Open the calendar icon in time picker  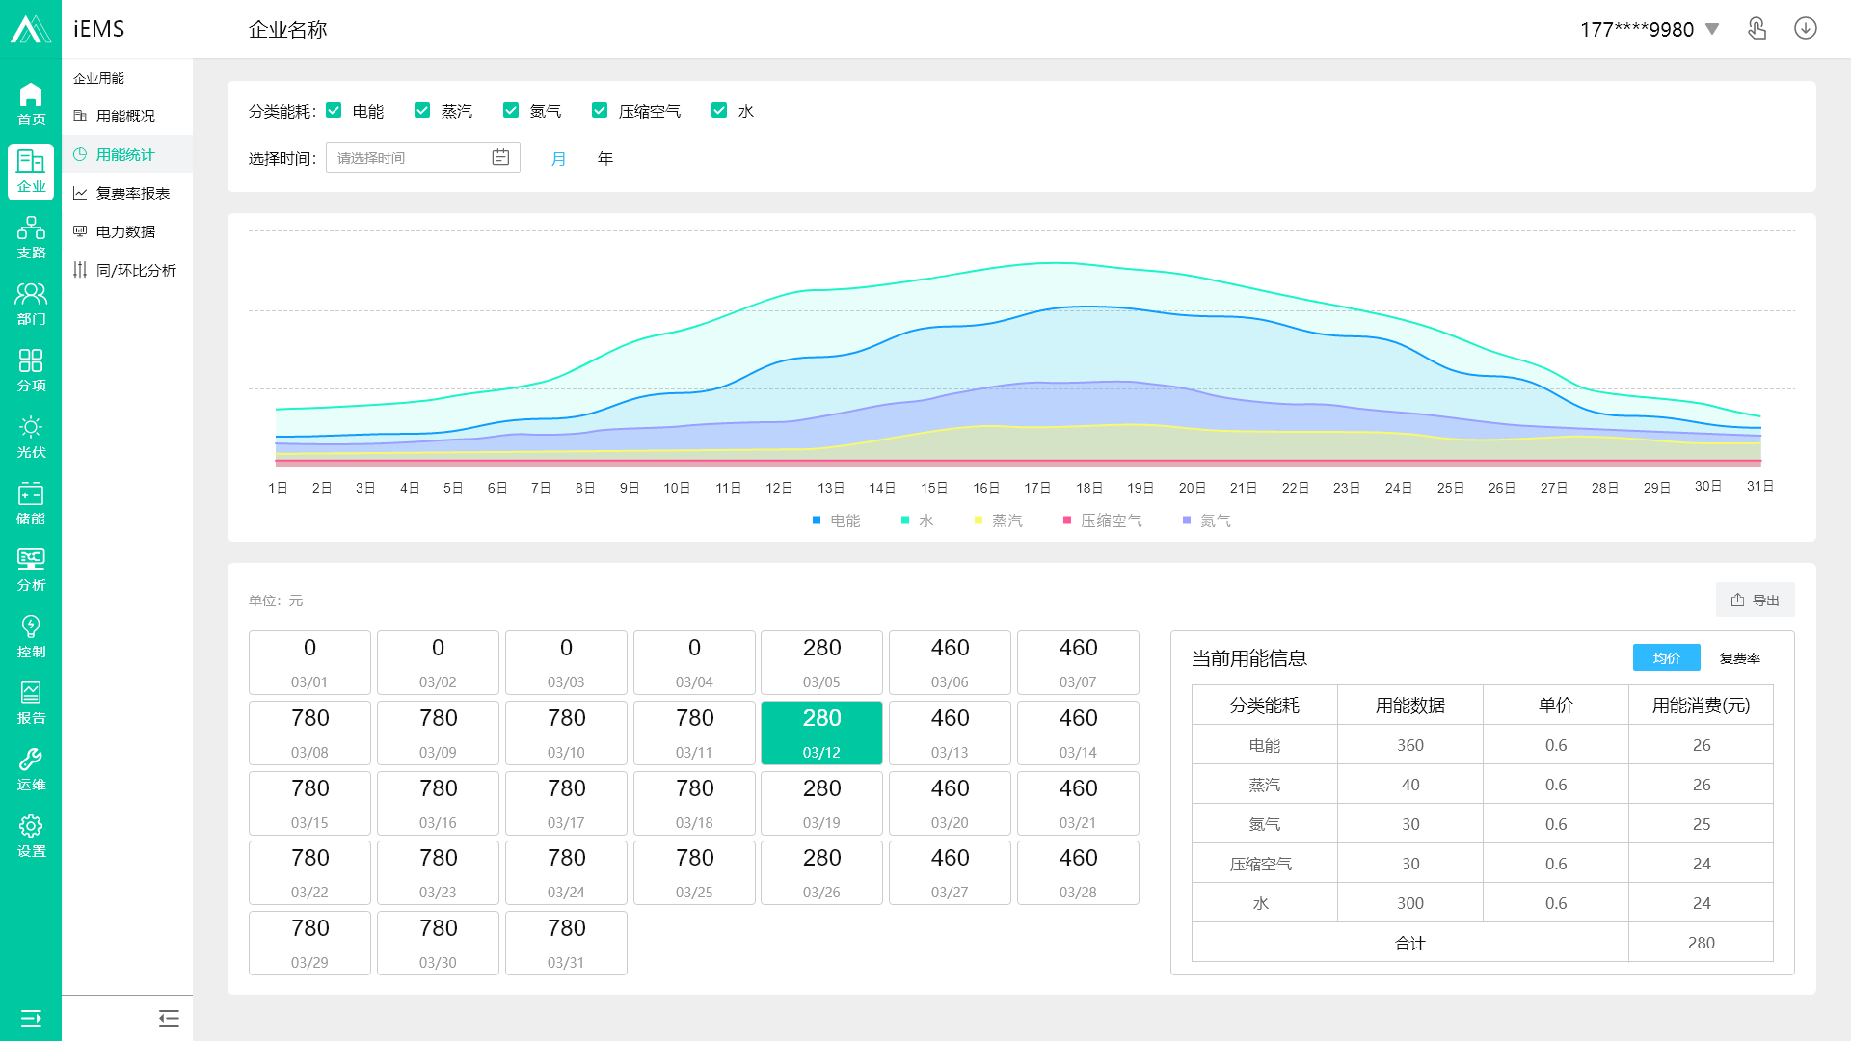point(500,157)
